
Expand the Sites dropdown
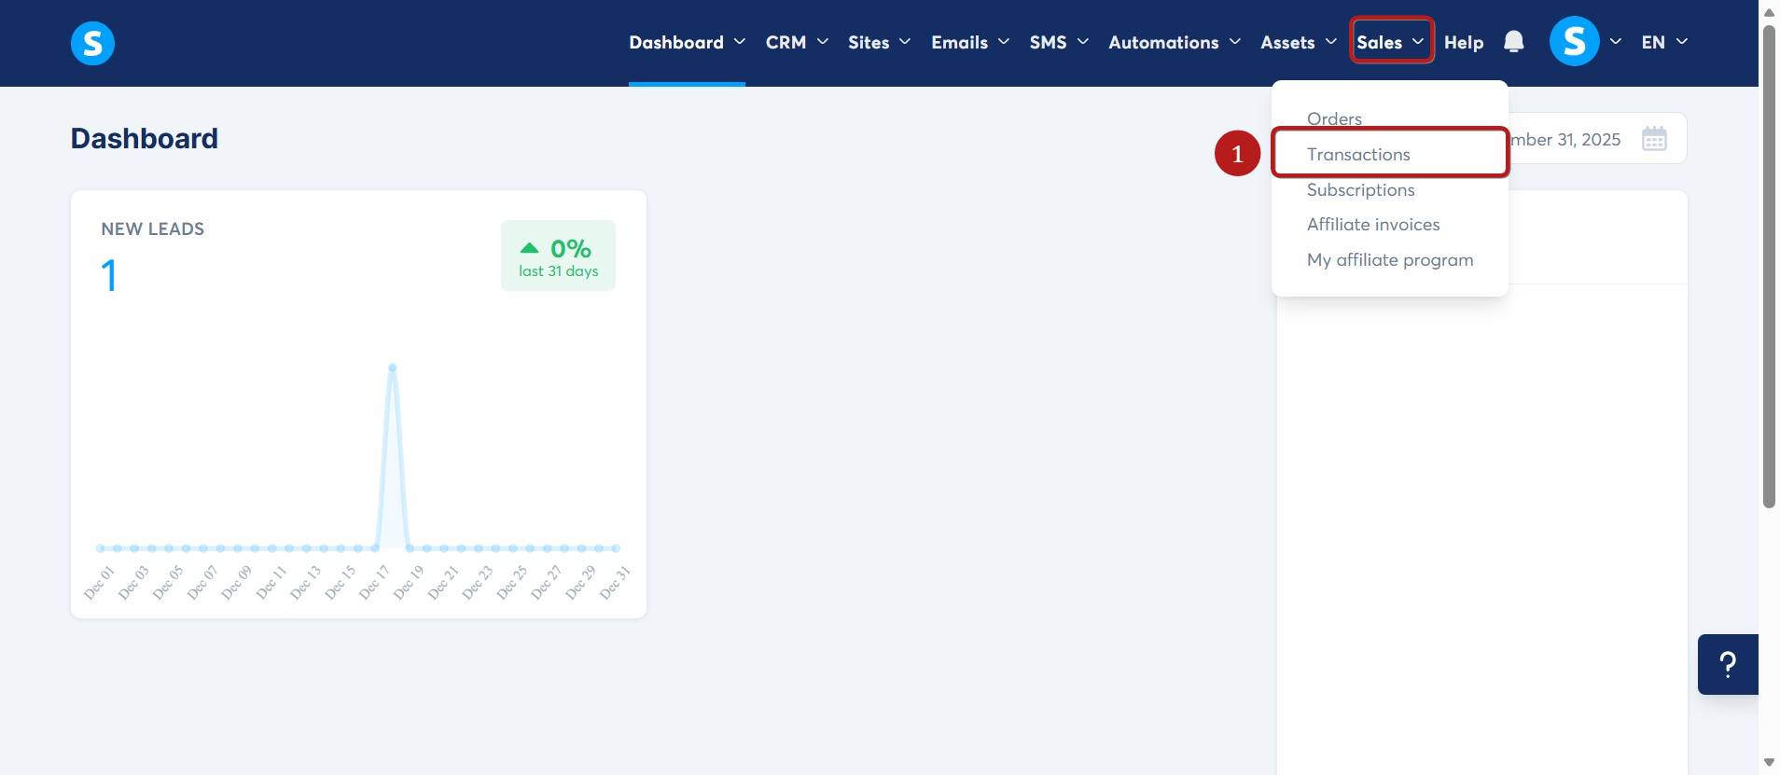tap(879, 42)
